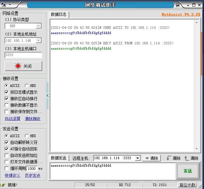The height and width of the screenshot is (189, 204).
Task: Toggle AT指令自动回车 checkbox
Action: pyautogui.click(x=6, y=149)
